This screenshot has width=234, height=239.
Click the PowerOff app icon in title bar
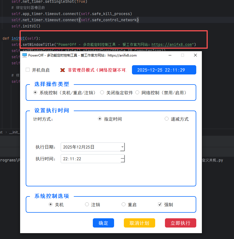pyautogui.click(x=25, y=55)
